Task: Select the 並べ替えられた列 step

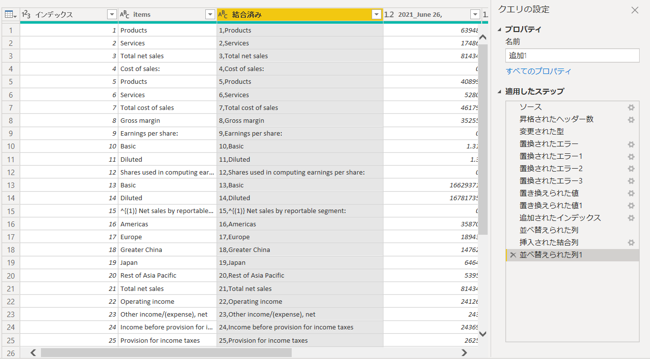Action: (x=573, y=230)
